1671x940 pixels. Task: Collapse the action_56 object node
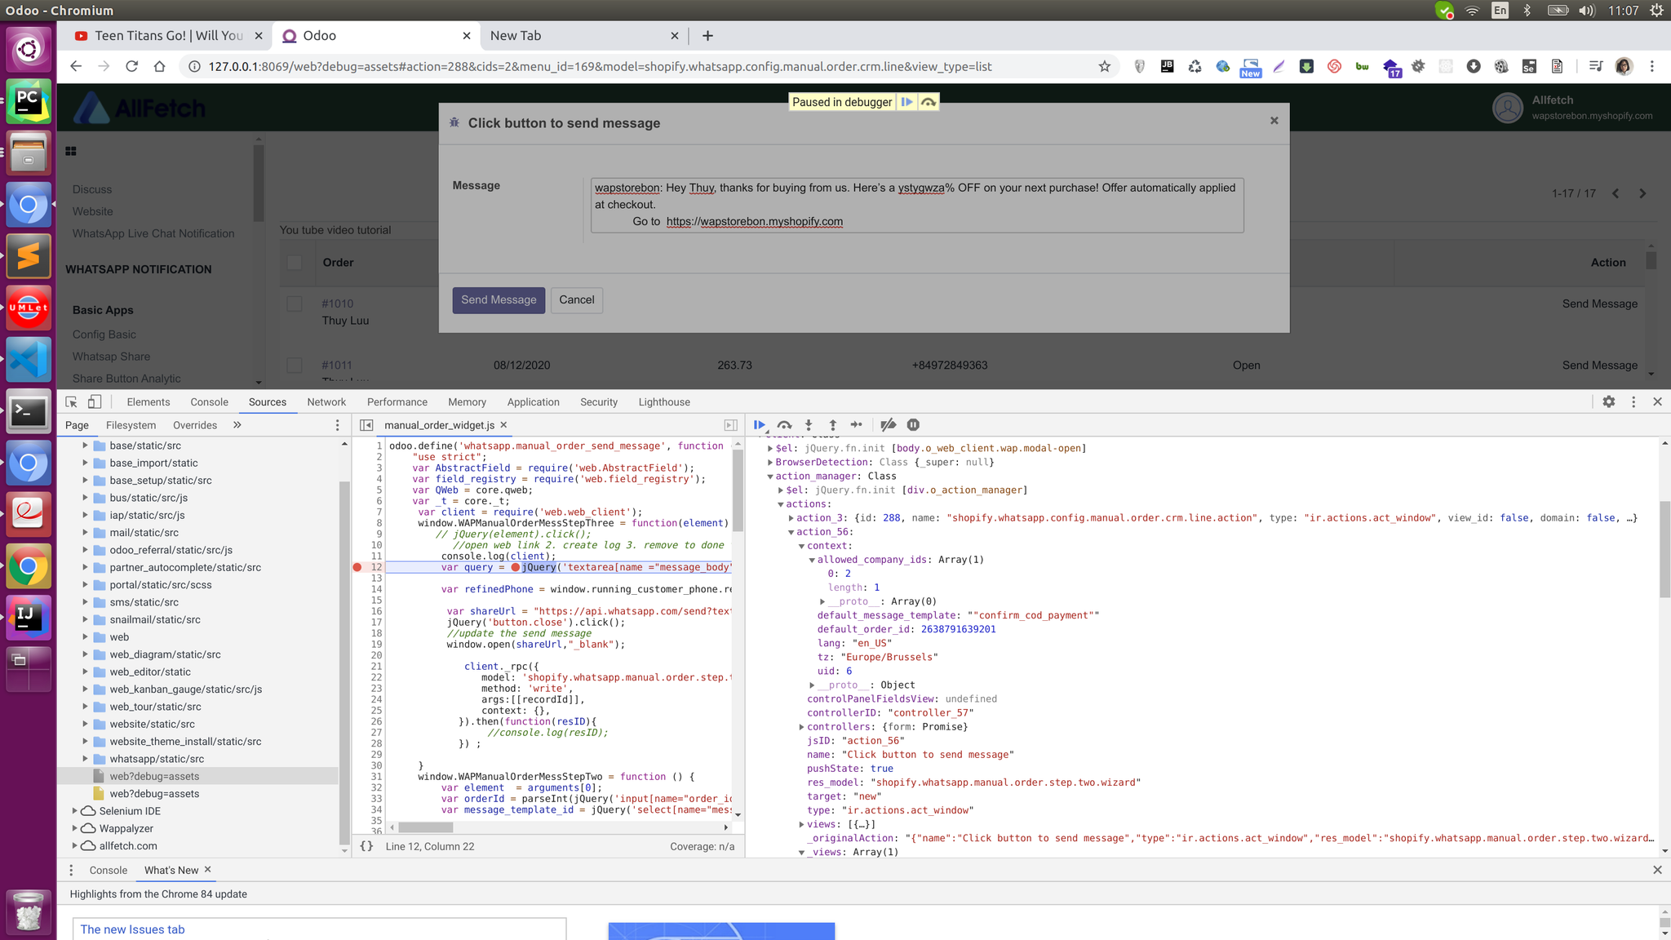(x=791, y=532)
